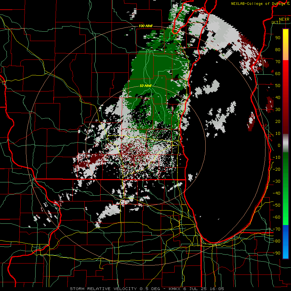
Task: Click the blue bottom segment of color scale
Action: (x=286, y=242)
